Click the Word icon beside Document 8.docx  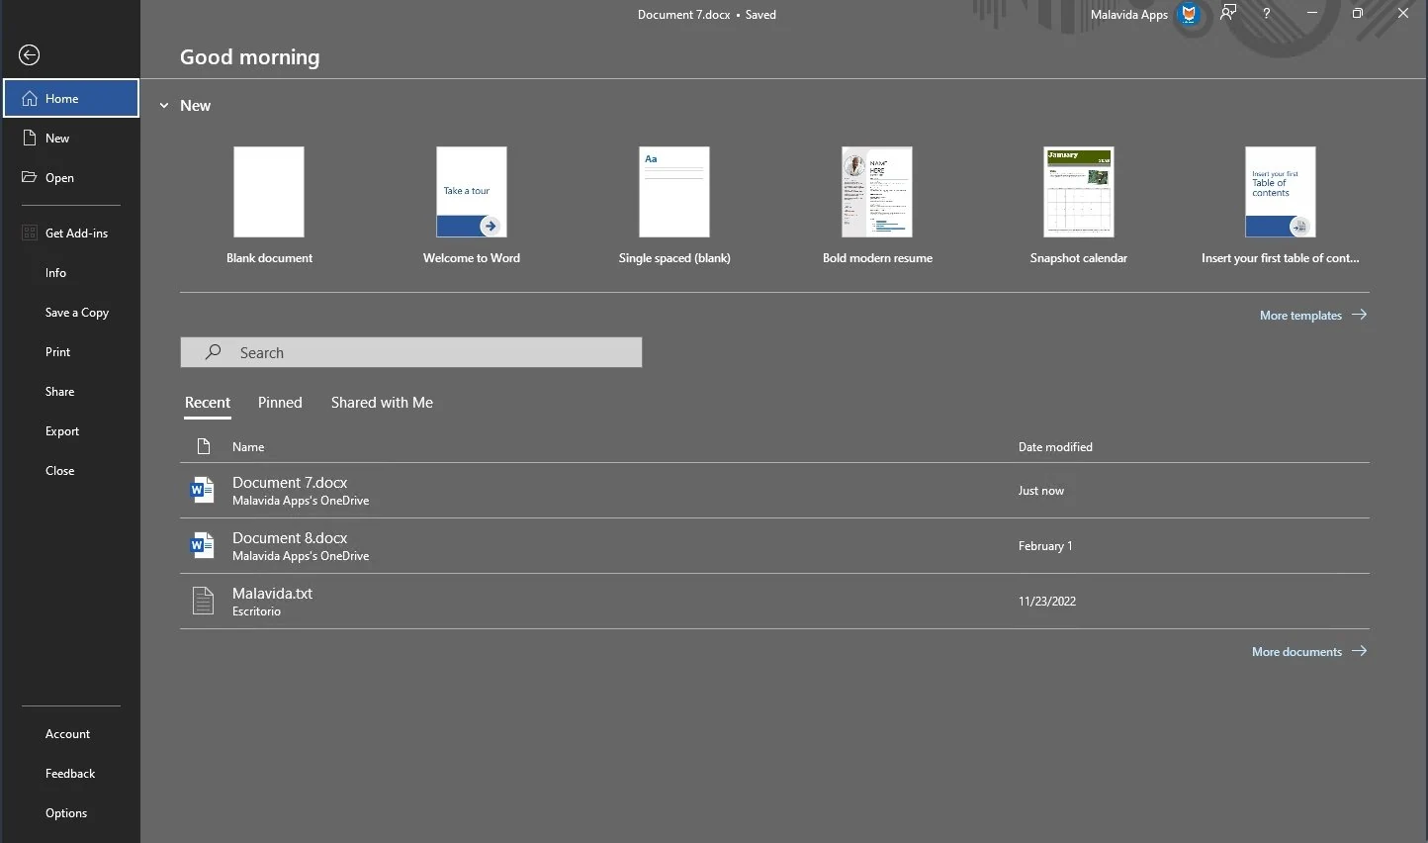(202, 545)
